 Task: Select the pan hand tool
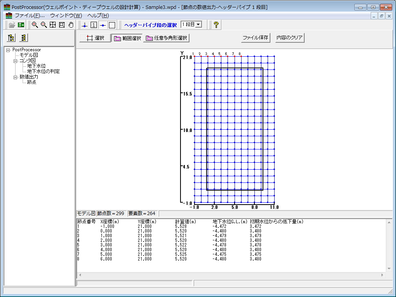[71, 25]
